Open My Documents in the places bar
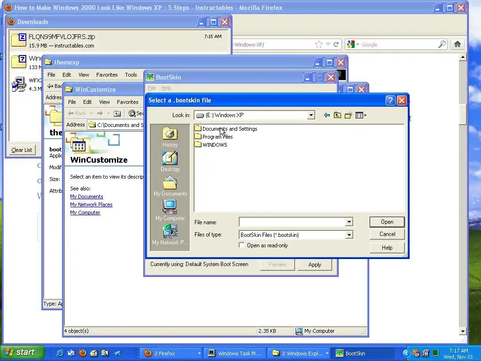Image resolution: width=481 pixels, height=361 pixels. pyautogui.click(x=170, y=186)
